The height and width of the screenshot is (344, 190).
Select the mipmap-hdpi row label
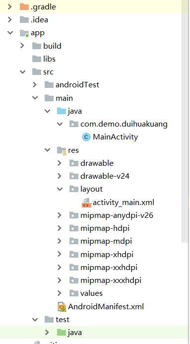point(105,228)
